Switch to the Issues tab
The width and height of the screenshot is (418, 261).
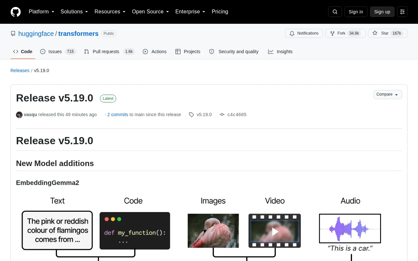58,52
